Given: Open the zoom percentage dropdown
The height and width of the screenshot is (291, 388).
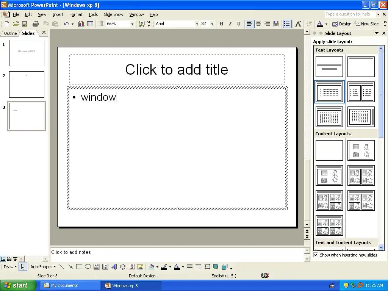Looking at the screenshot, I should pyautogui.click(x=132, y=24).
